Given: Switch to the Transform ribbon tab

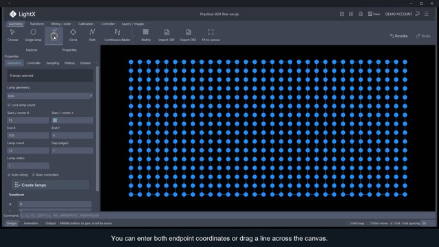Looking at the screenshot, I should tap(36, 24).
